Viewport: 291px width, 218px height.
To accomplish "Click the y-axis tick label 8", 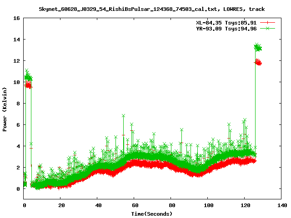I will [18, 104].
